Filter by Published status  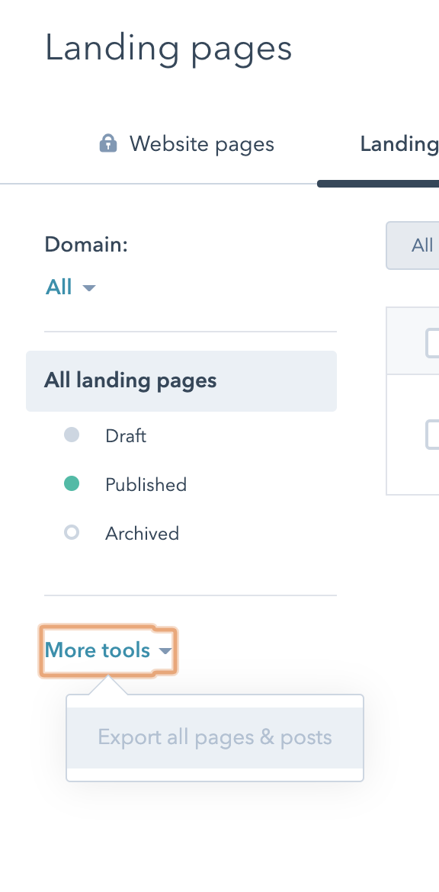pos(146,485)
